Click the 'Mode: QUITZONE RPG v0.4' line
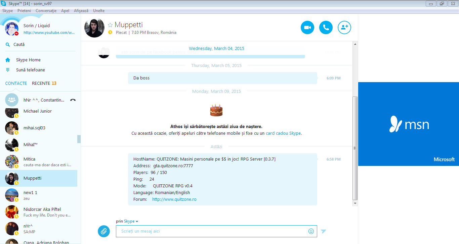 [163, 186]
